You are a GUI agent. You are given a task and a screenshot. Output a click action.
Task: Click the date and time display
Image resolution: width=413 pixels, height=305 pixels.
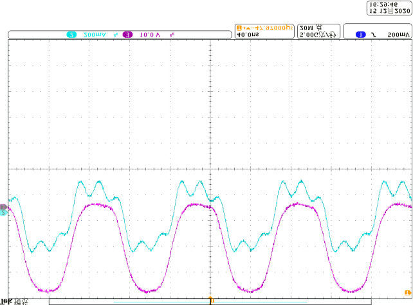(x=388, y=8)
